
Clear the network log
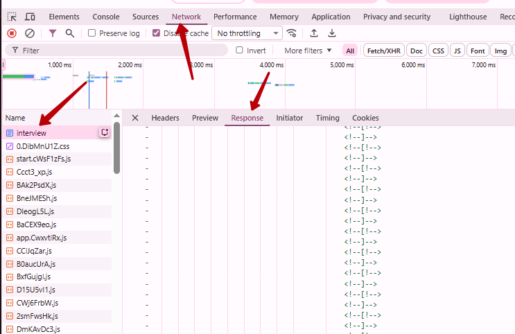[30, 33]
